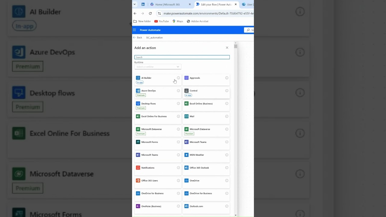Show info for AI Builder connector
This screenshot has width=386, height=217.
pyautogui.click(x=178, y=78)
